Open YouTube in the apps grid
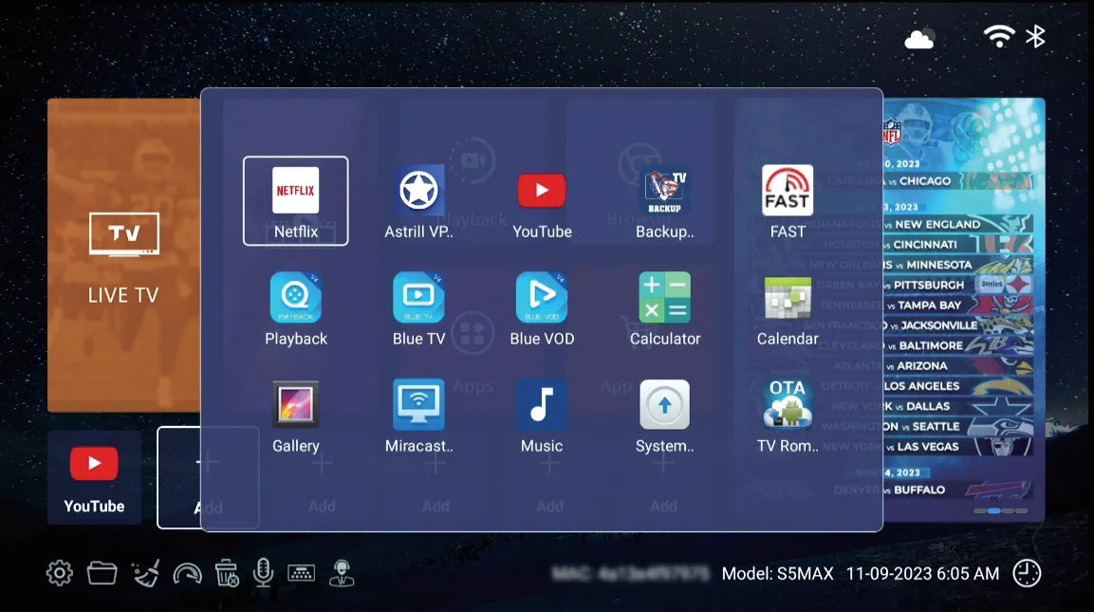Image resolution: width=1094 pixels, height=612 pixels. click(x=542, y=202)
